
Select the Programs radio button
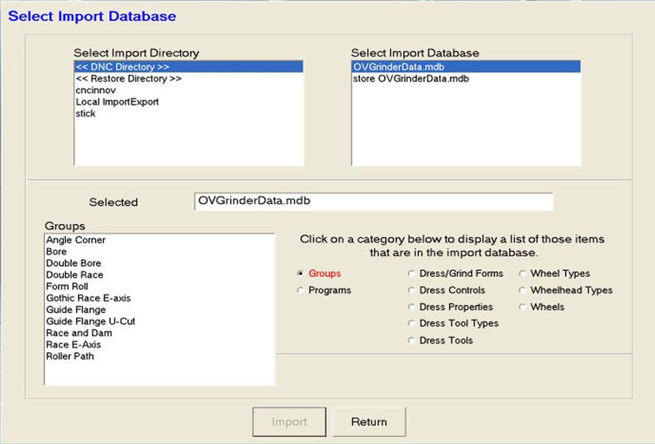[x=301, y=291]
